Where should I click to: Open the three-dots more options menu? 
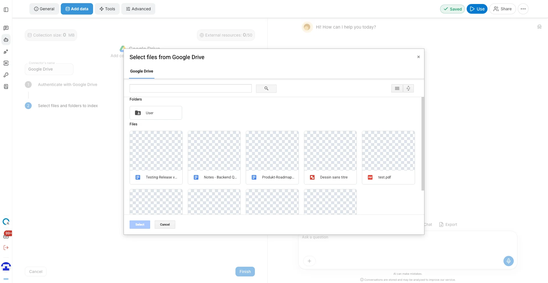tap(523, 9)
